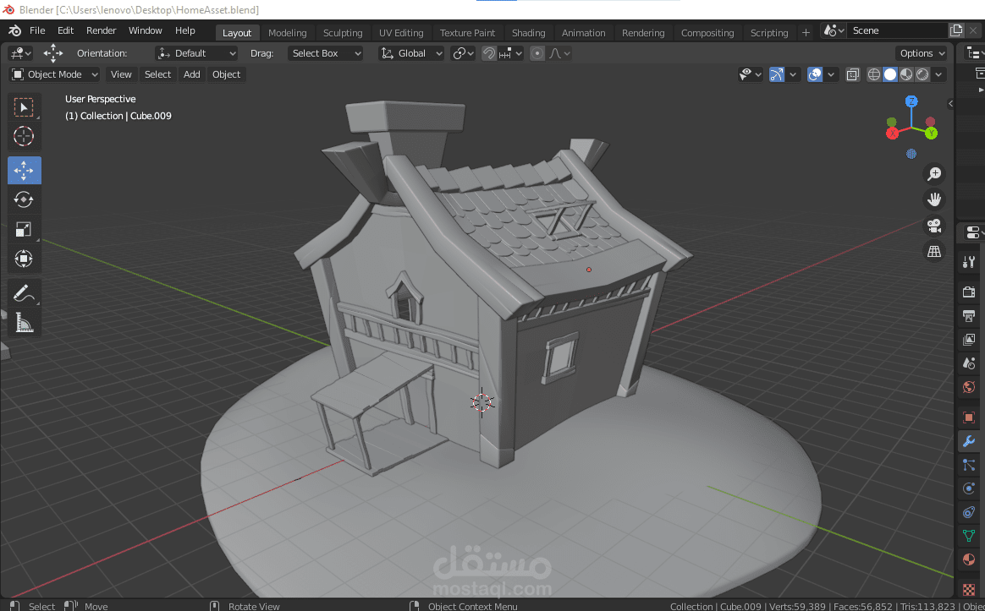Open the Active Tool properties tab
The height and width of the screenshot is (611, 985).
coord(969,262)
